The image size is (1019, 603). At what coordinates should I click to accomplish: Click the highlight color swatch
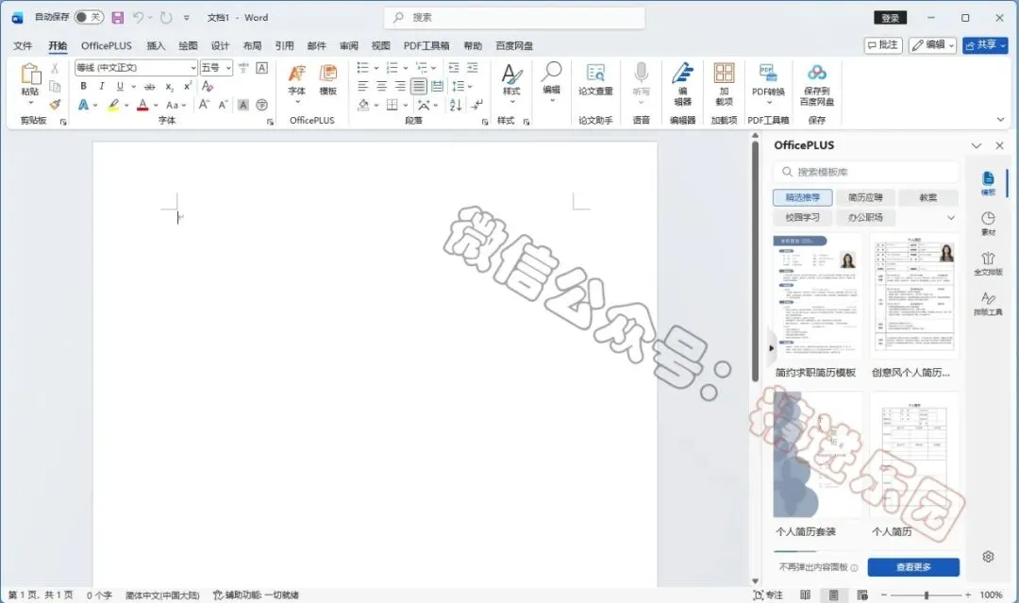(114, 105)
